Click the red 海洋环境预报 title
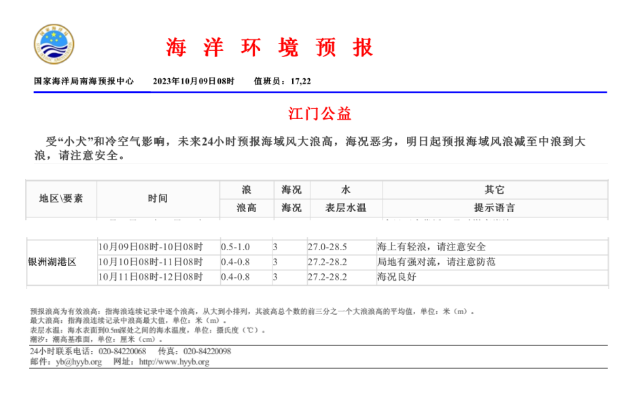Screen dimensions: 638x393 point(269,48)
